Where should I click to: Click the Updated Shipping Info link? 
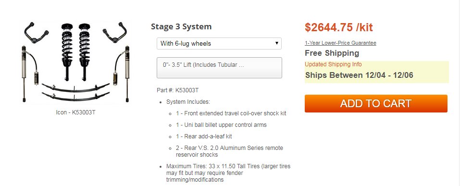tap(333, 64)
